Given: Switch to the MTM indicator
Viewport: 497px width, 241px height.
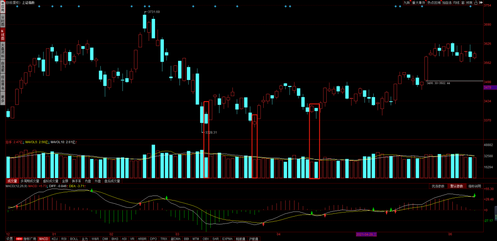Looking at the screenshot, I should pyautogui.click(x=196, y=239).
